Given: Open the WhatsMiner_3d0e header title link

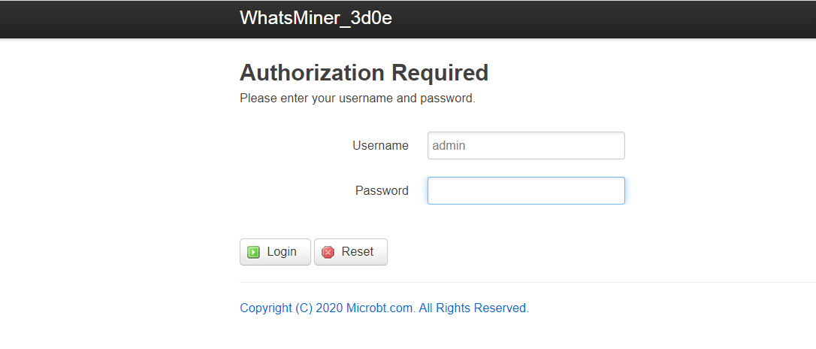Looking at the screenshot, I should pyautogui.click(x=316, y=18).
